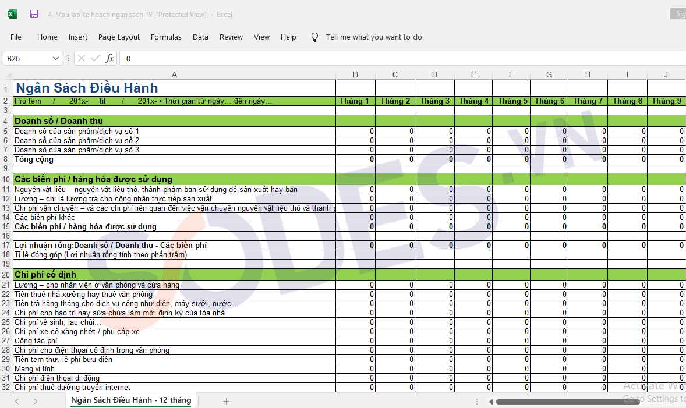The height and width of the screenshot is (408, 686).
Task: Select the Tháng 6 header cell
Action: coord(549,101)
